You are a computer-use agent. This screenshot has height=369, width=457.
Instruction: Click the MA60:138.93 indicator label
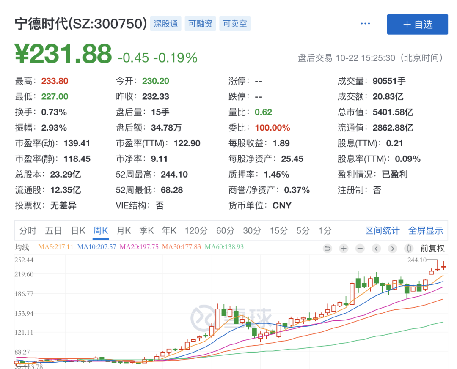point(224,247)
